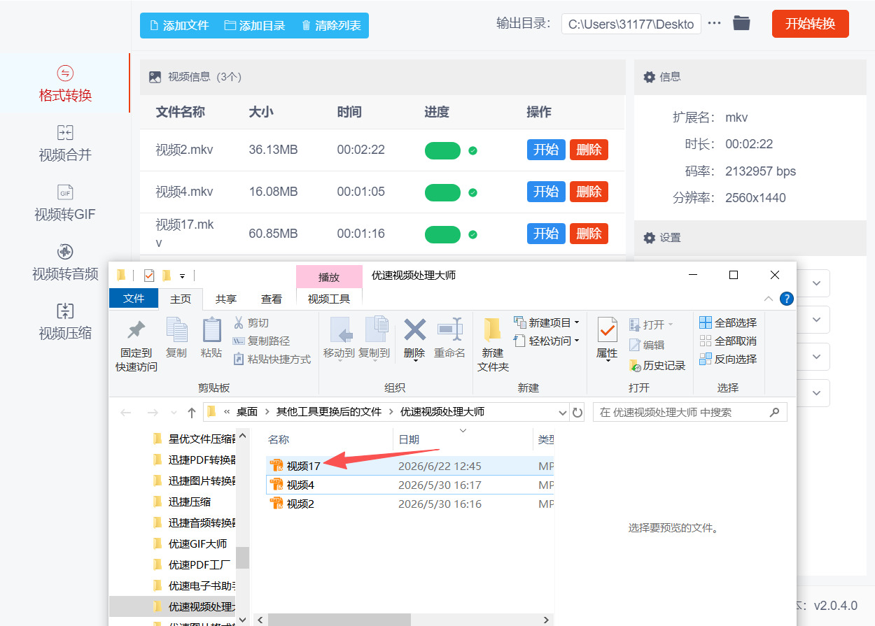The height and width of the screenshot is (626, 875).
Task: Open the 视频转音频 sidebar section
Action: click(65, 262)
